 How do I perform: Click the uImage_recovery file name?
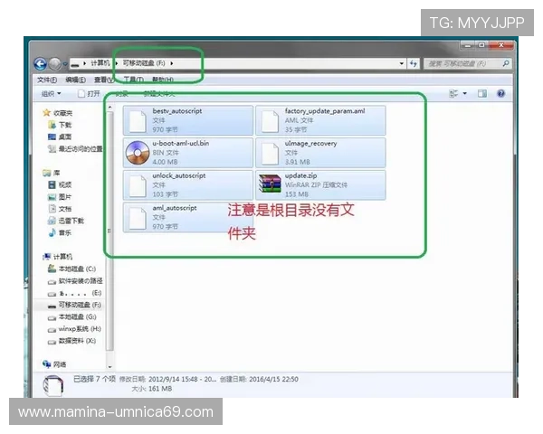click(x=310, y=143)
